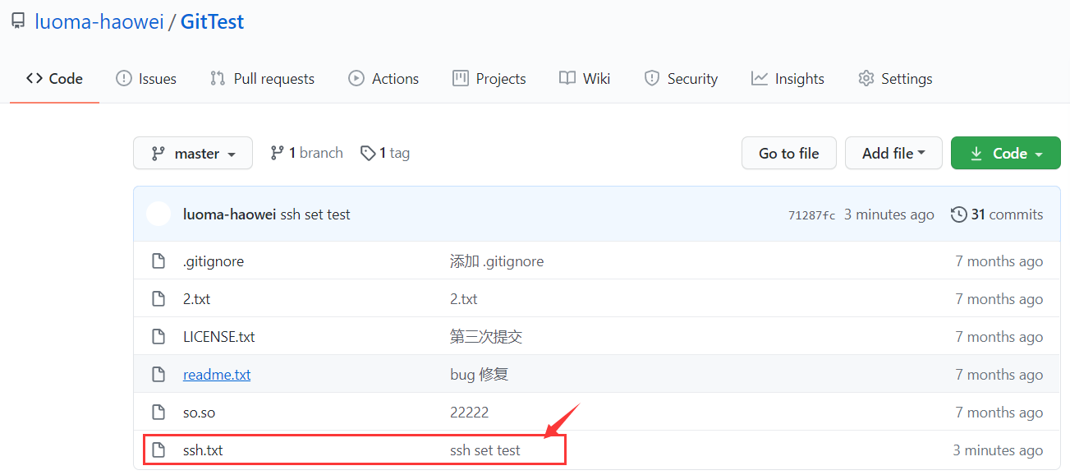Click the repository icon beside luoma-haowei

[18, 21]
